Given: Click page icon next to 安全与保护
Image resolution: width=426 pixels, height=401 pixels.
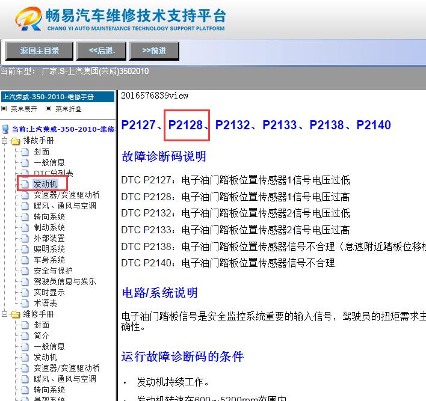Looking at the screenshot, I should coord(25,271).
